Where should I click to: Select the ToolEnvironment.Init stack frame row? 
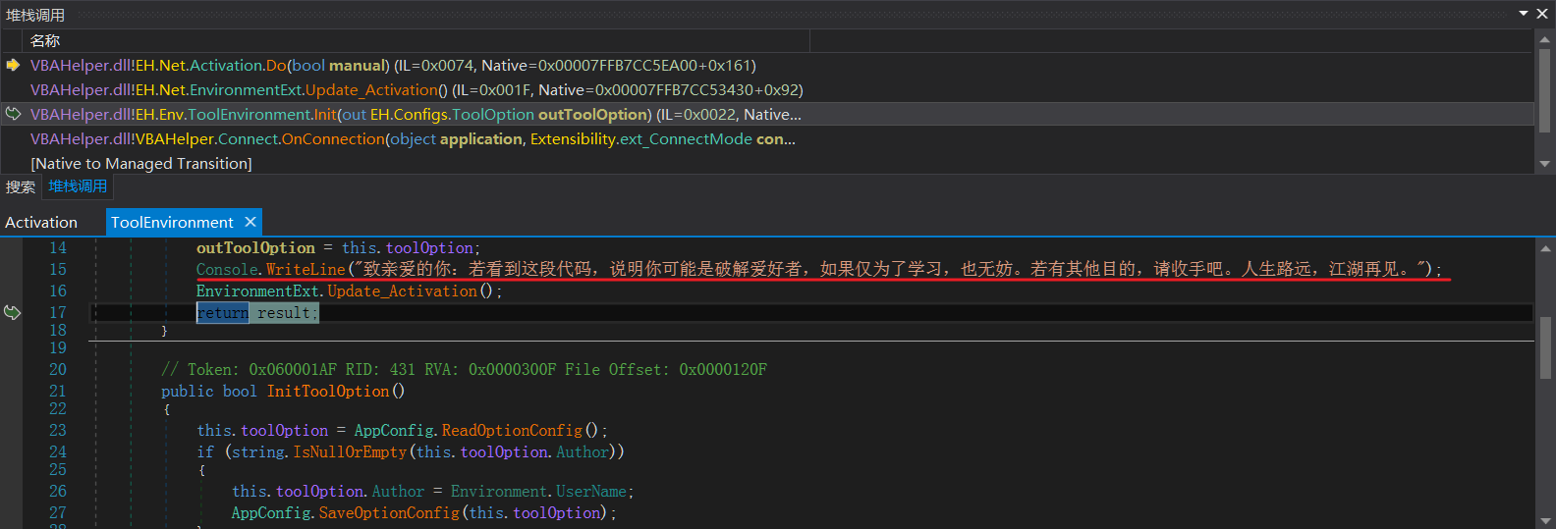767,114
